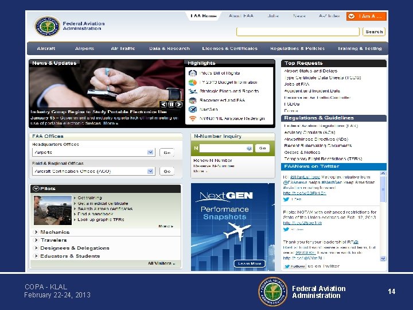Click the I Am A arrow icon

(x=352, y=16)
